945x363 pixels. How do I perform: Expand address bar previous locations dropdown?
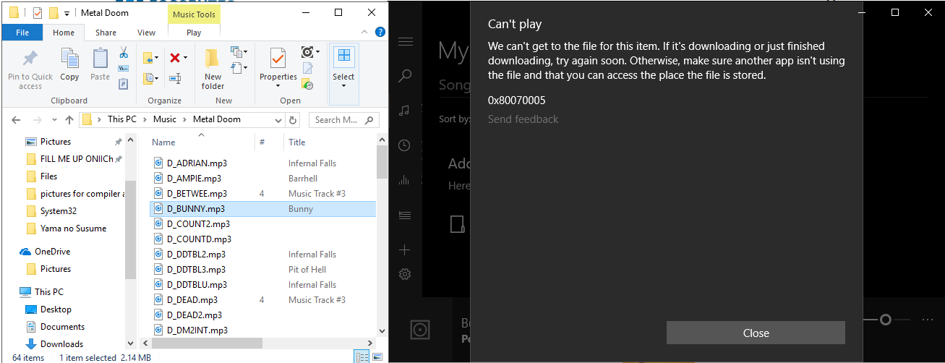pyautogui.click(x=278, y=120)
